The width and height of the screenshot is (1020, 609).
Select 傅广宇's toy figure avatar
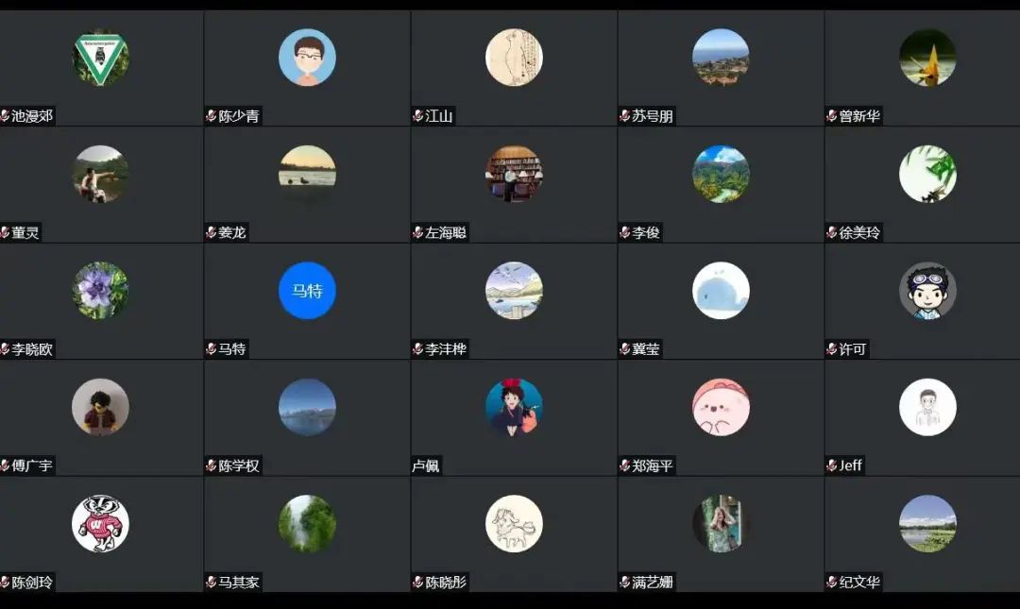point(100,407)
